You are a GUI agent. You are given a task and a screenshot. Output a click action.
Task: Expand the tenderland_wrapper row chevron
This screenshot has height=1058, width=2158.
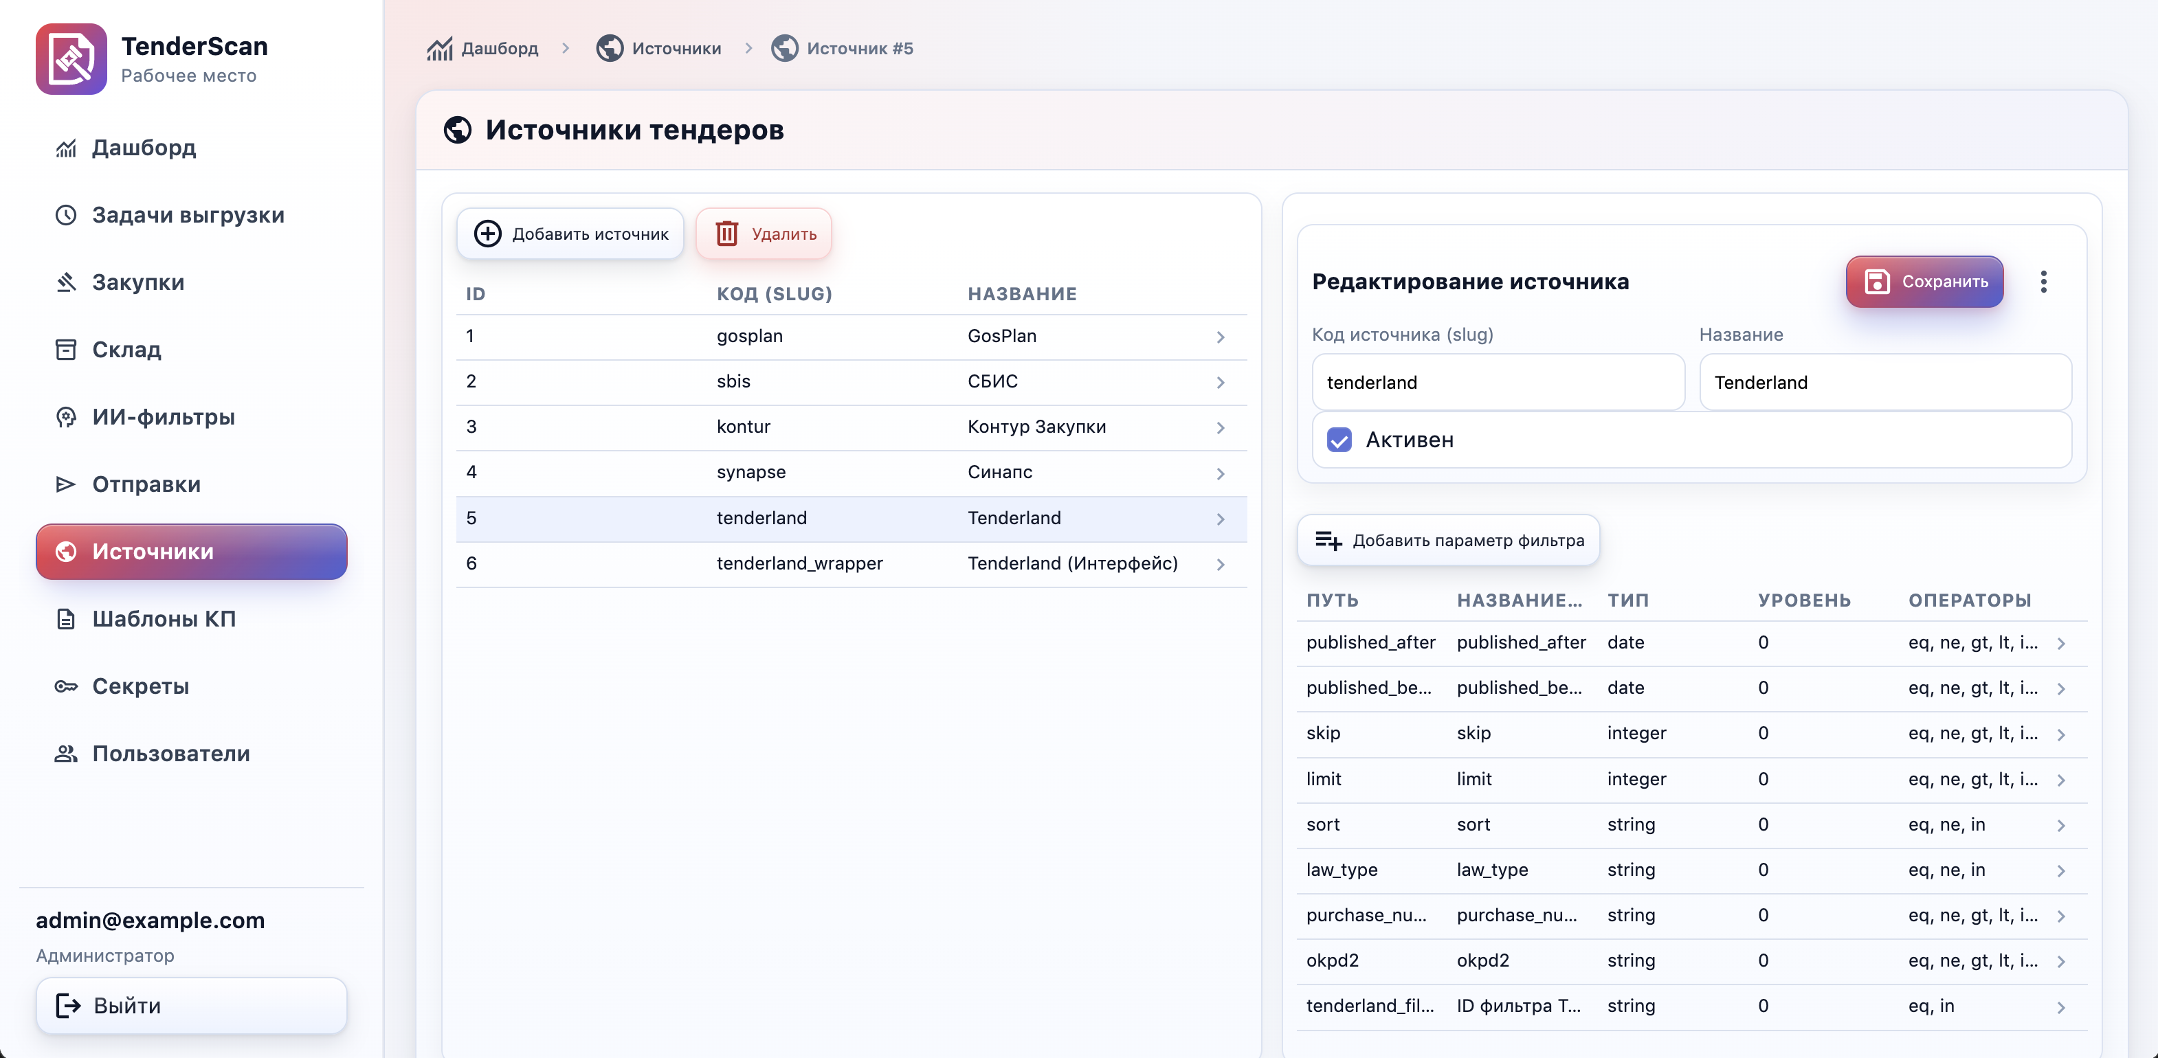[1220, 564]
